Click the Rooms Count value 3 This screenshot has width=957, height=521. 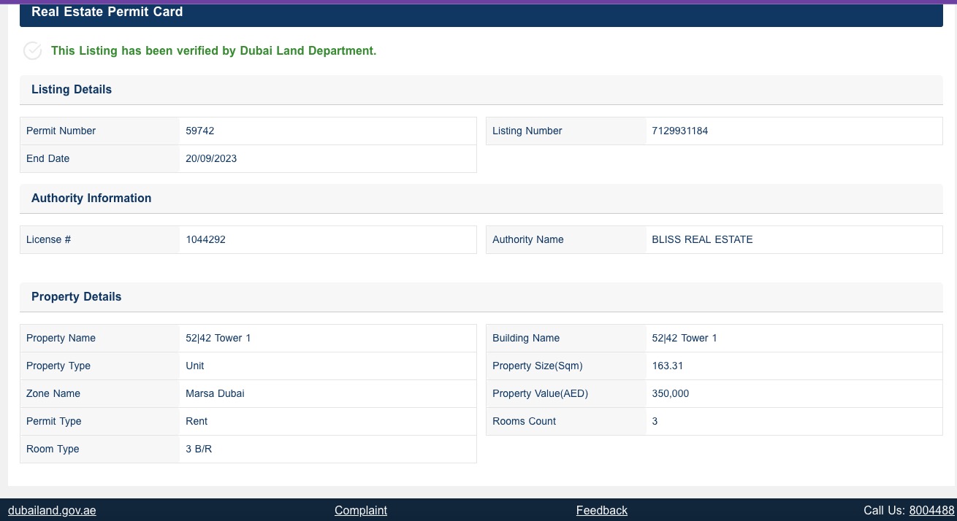[x=655, y=421]
